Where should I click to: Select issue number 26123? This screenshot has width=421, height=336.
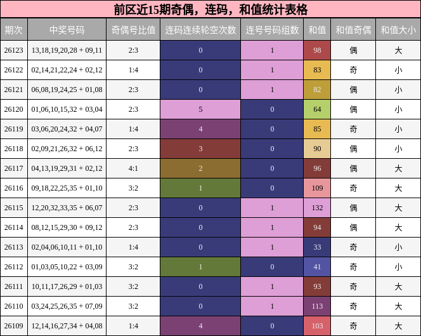pyautogui.click(x=14, y=50)
